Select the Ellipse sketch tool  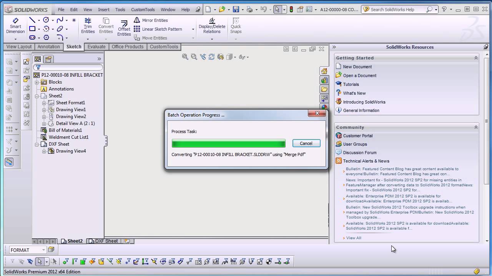[x=60, y=29]
